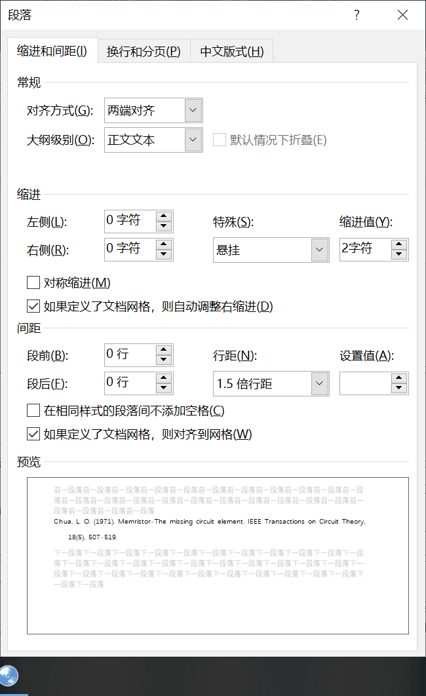Increase spacing after (段后) spinner up

pos(164,378)
